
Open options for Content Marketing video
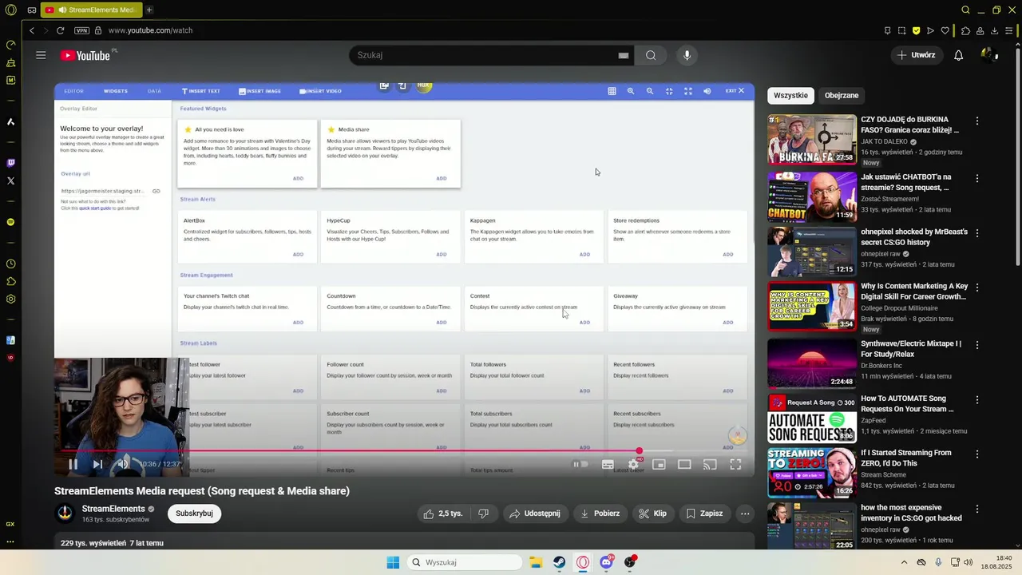coord(977,287)
